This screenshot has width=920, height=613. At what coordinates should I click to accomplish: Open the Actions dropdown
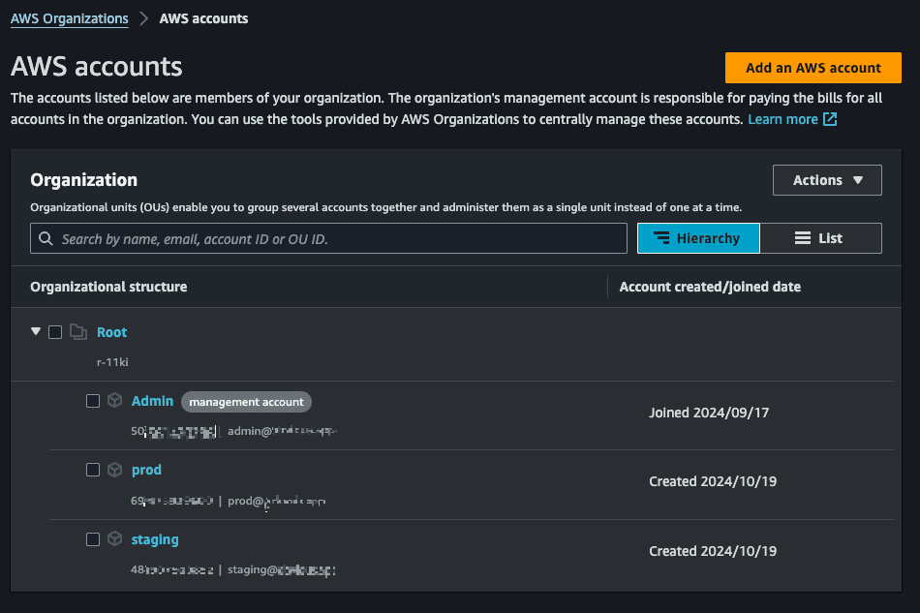[827, 180]
